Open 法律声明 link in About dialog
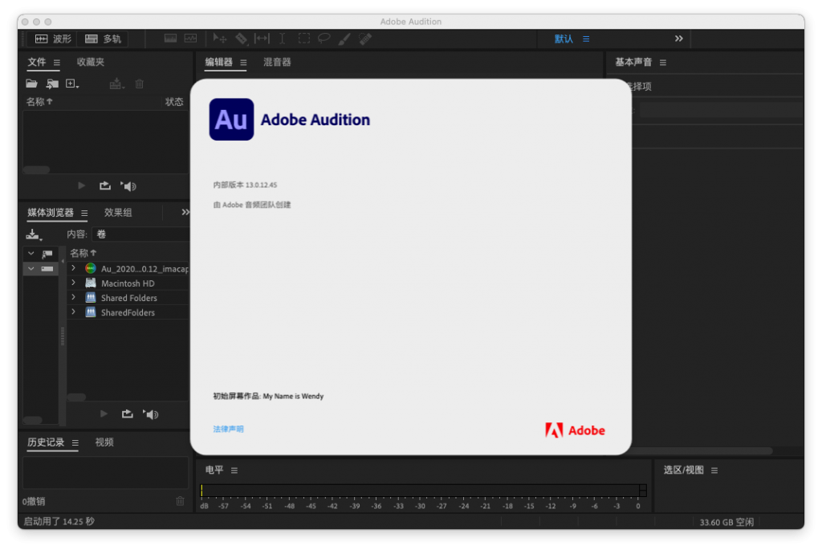The image size is (822, 550). click(228, 429)
